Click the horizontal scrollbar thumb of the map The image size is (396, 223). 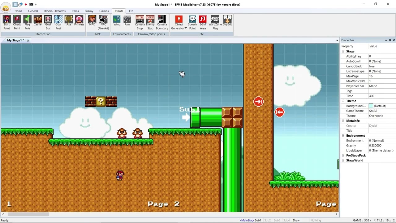(x=28, y=214)
